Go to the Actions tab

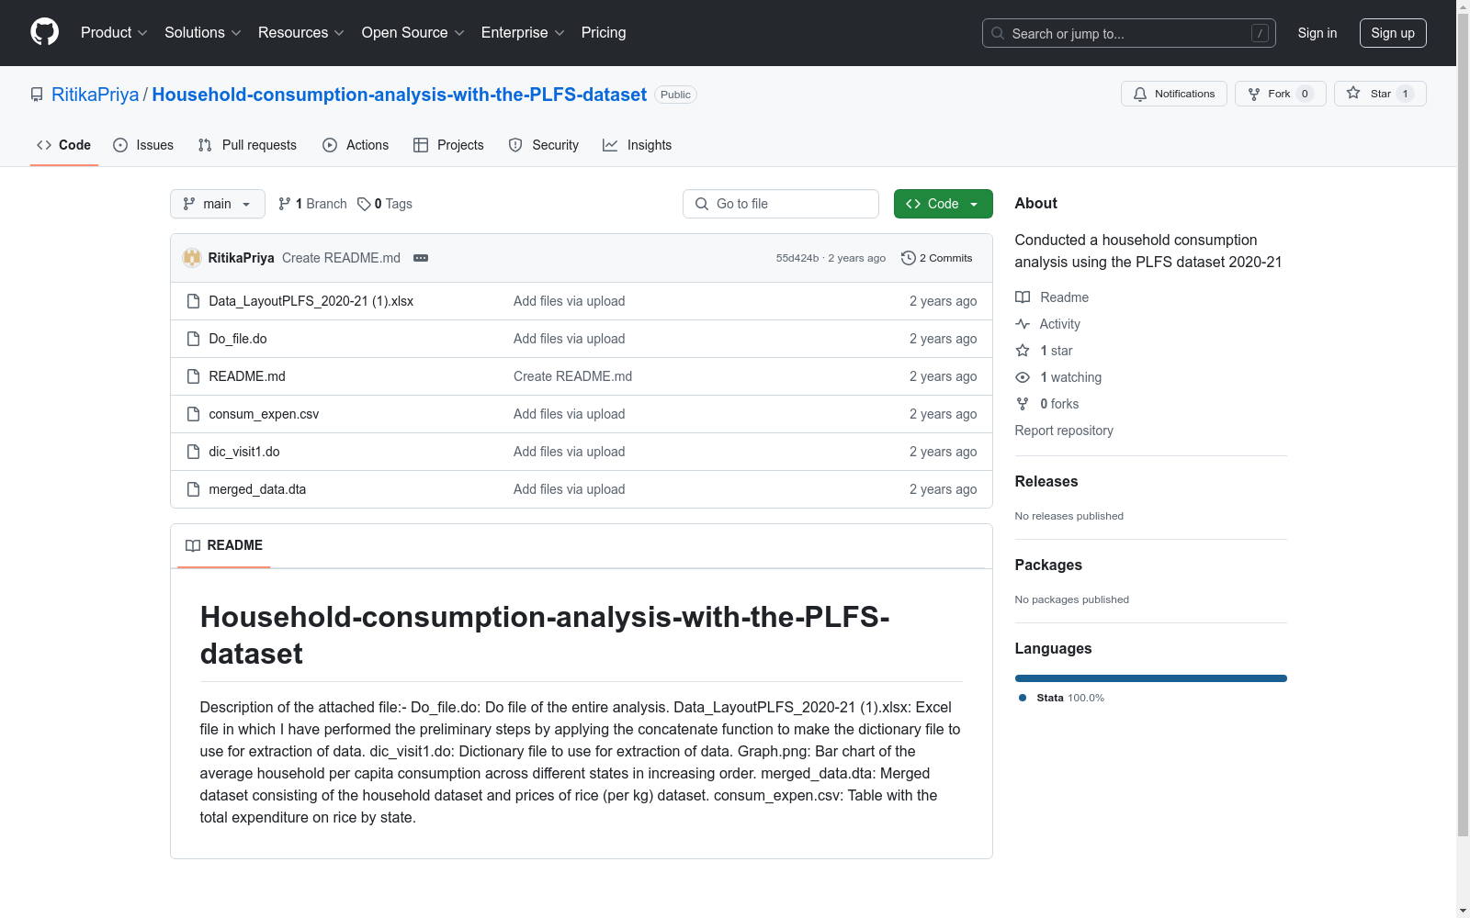click(356, 145)
